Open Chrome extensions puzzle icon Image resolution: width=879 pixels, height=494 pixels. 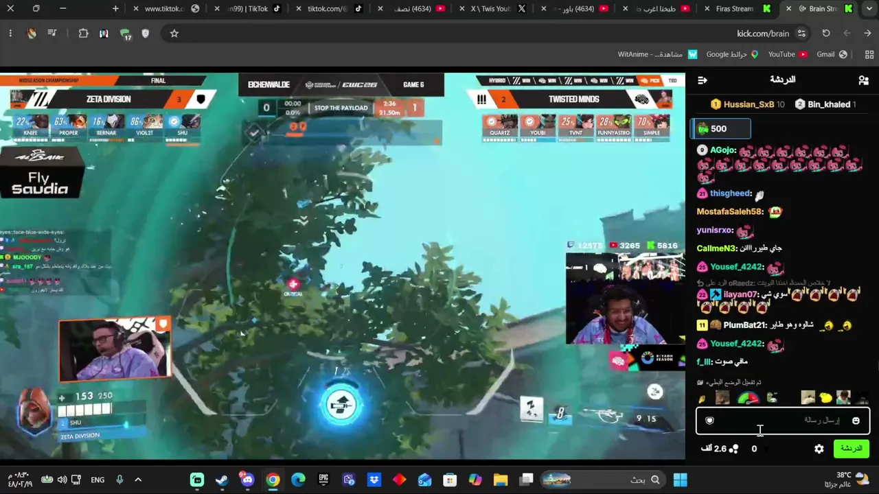(x=83, y=34)
